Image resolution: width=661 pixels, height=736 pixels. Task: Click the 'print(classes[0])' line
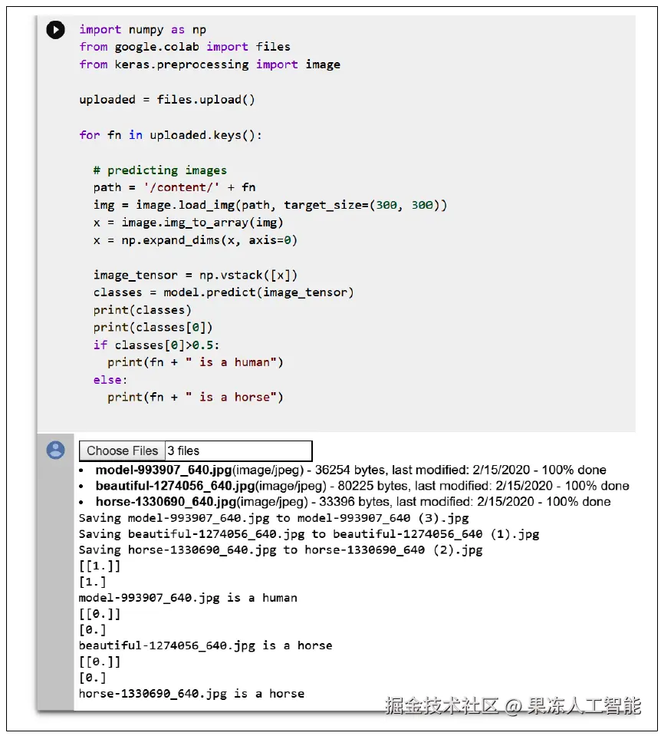point(153,327)
